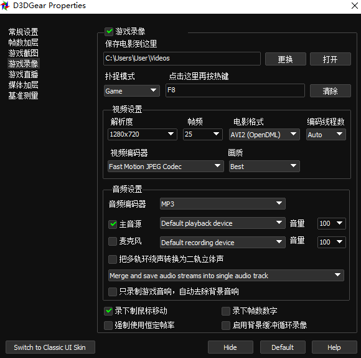The image size is (361, 358).
Task: Enable 启用背景缓冲循环录像 checkbox
Action: 226,326
